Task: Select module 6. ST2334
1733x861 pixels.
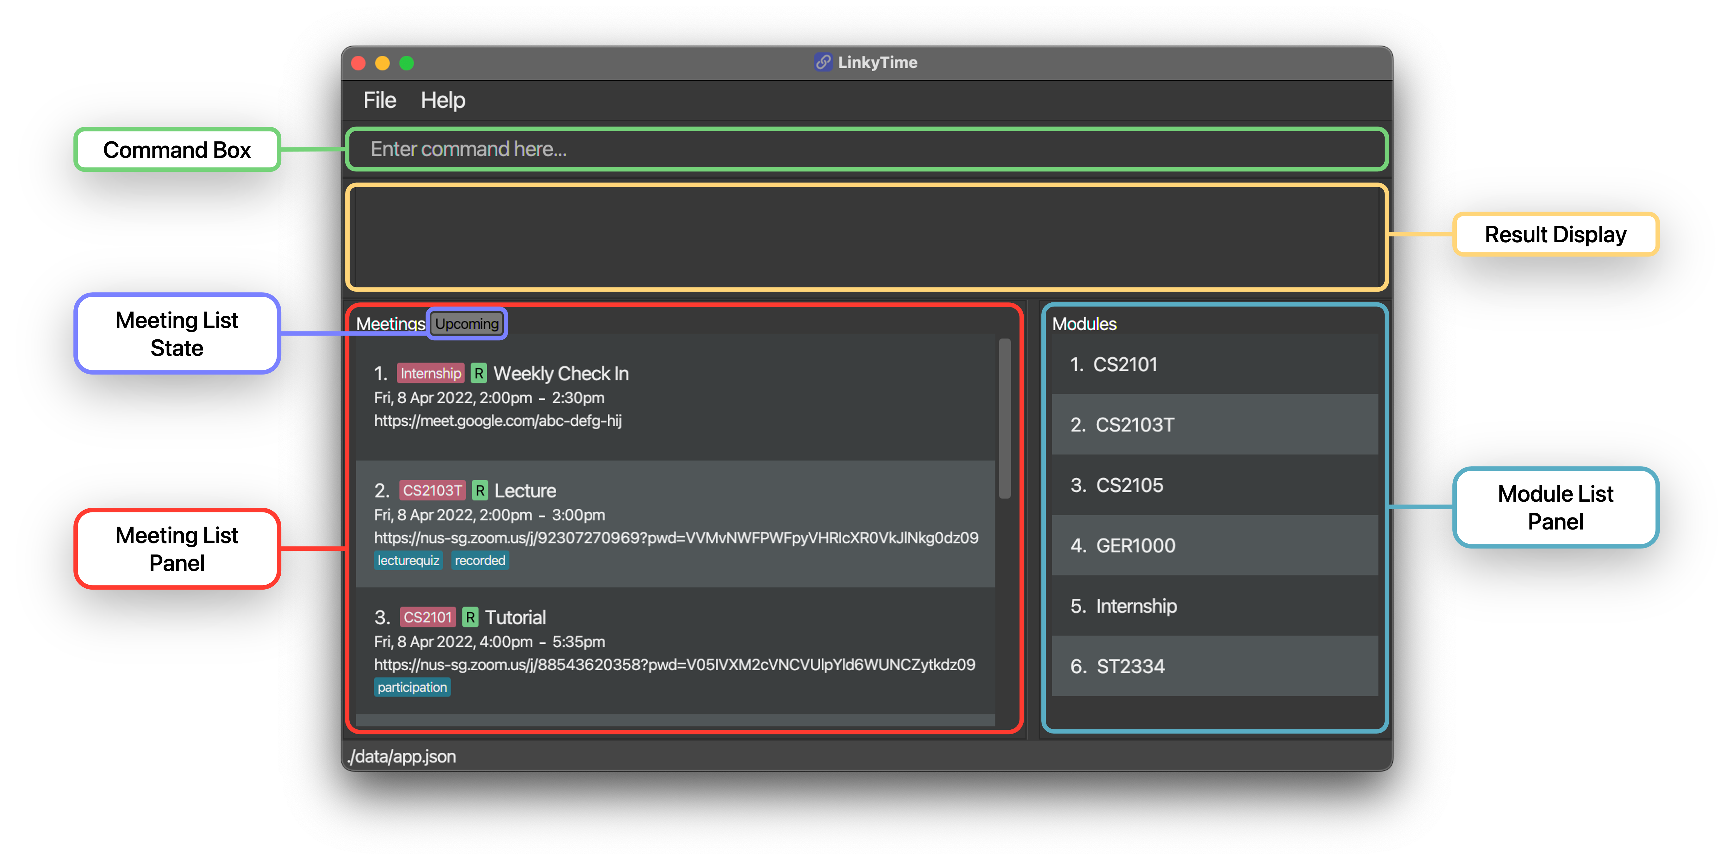Action: pyautogui.click(x=1214, y=666)
